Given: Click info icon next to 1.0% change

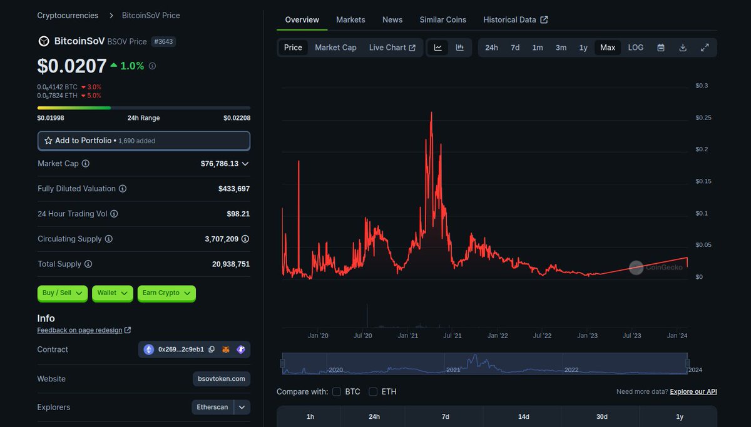Looking at the screenshot, I should point(152,66).
